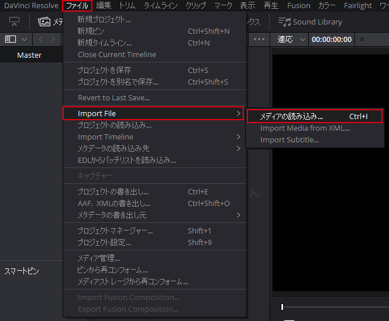Expand the Import File submenu
Screen dimensions: 389x321
[x=153, y=113]
